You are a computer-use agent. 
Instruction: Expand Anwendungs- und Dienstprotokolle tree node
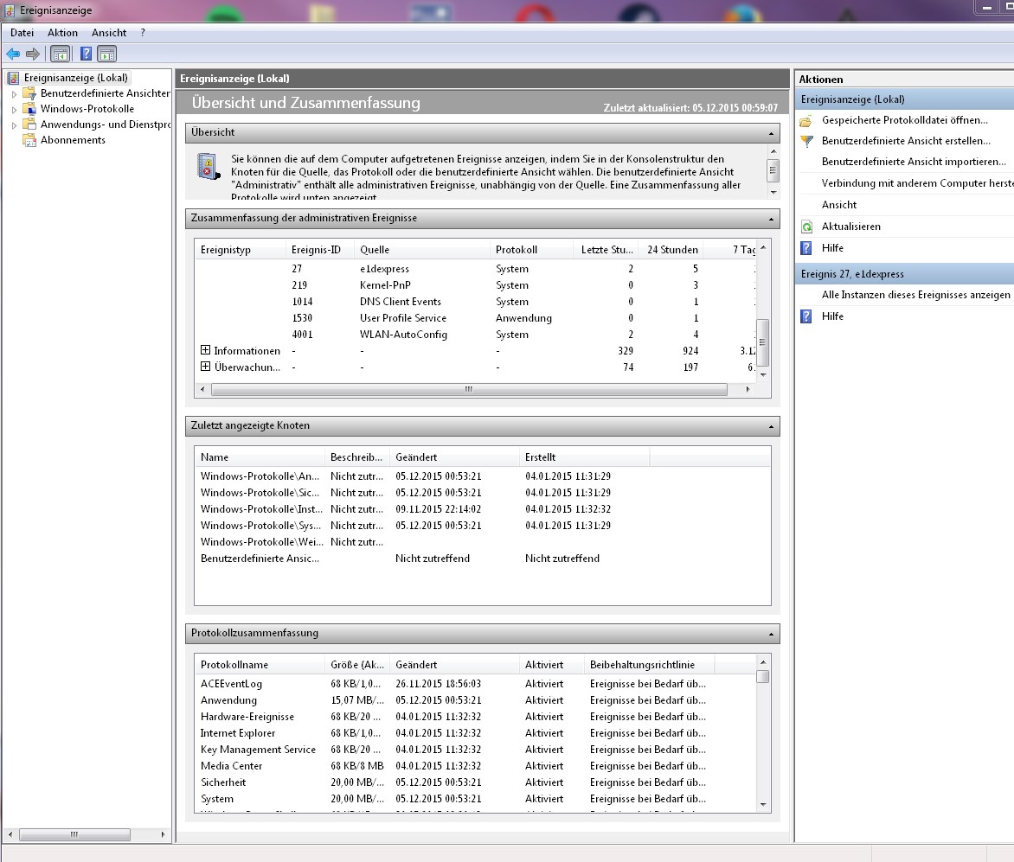coord(14,125)
